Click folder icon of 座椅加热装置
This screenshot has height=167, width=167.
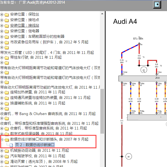click(7, 93)
